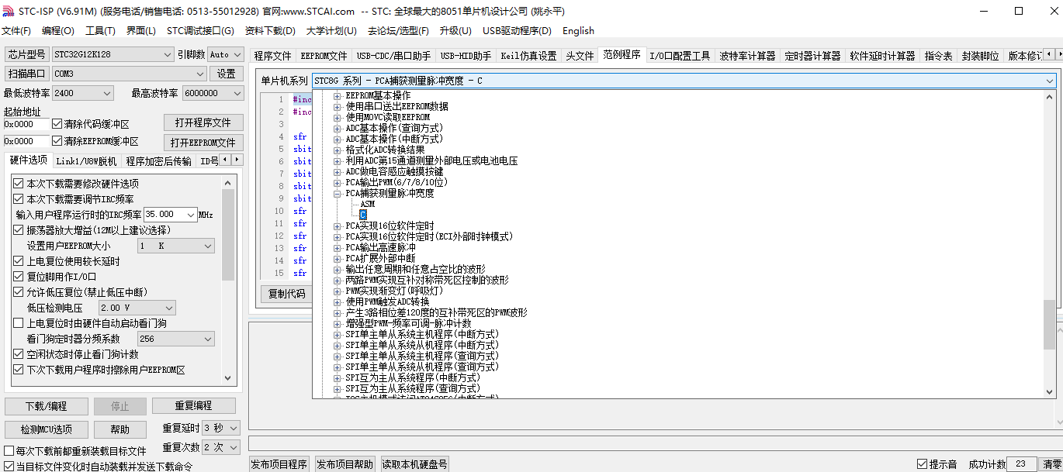Open 看门狗定时器分频系数 256 dropdown
The width and height of the screenshot is (1063, 472).
coord(176,339)
